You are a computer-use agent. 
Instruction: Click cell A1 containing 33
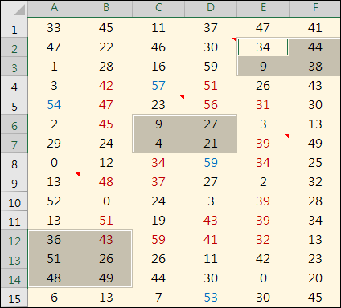54,28
